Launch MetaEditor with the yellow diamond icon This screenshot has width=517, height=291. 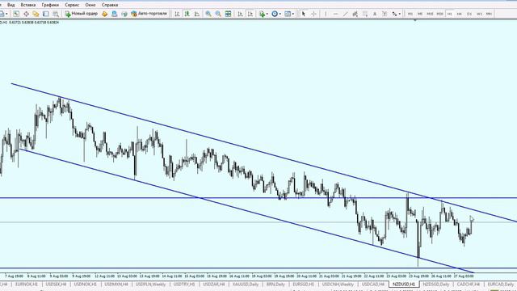[105, 14]
